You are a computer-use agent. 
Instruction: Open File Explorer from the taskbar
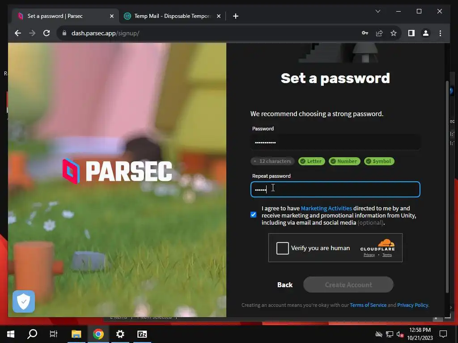[76, 334]
